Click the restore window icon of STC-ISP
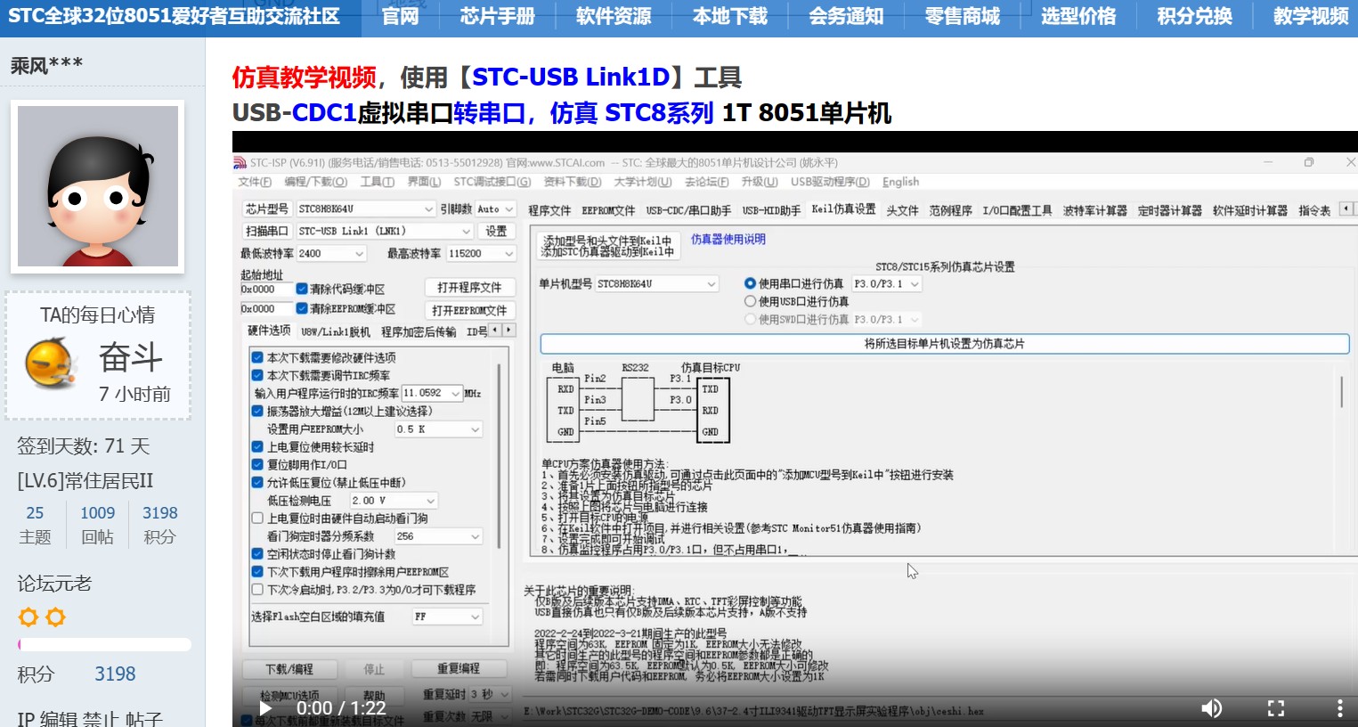Screen dimensions: 1358x727 [1308, 162]
